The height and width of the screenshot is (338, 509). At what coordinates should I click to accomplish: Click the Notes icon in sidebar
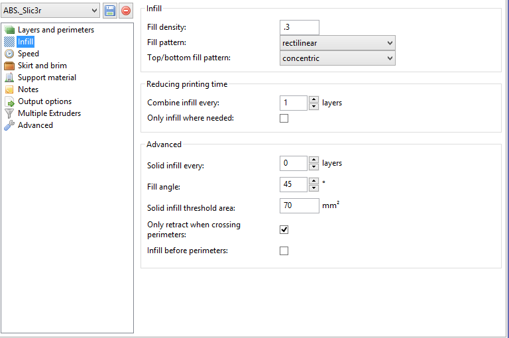(x=9, y=89)
